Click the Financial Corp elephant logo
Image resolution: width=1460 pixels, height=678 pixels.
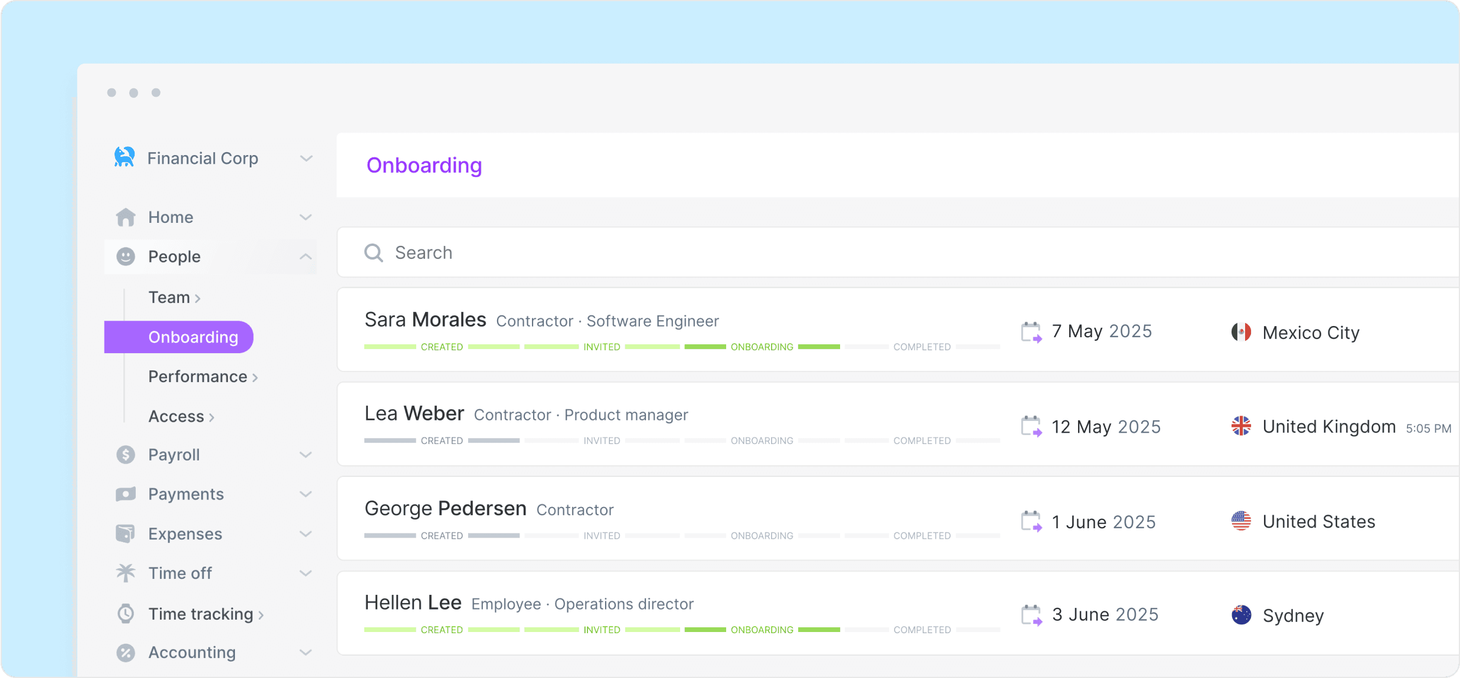pos(125,157)
